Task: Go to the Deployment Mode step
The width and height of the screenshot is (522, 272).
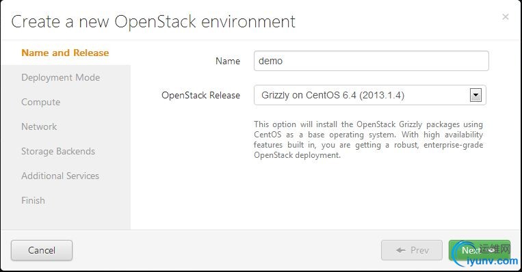Action: [61, 77]
